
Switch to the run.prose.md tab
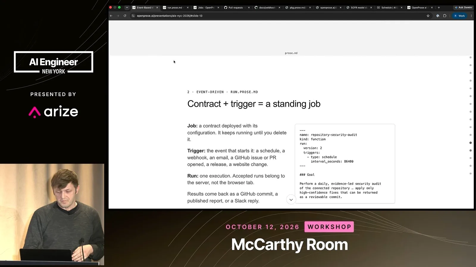[x=176, y=8]
